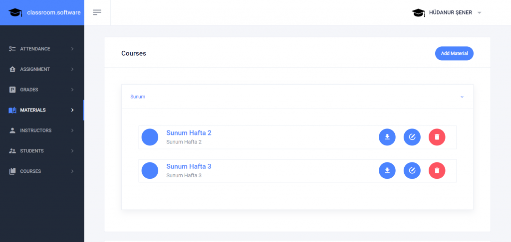The height and width of the screenshot is (242, 511).
Task: Toggle the sidebar hamburger menu
Action: [x=97, y=12]
